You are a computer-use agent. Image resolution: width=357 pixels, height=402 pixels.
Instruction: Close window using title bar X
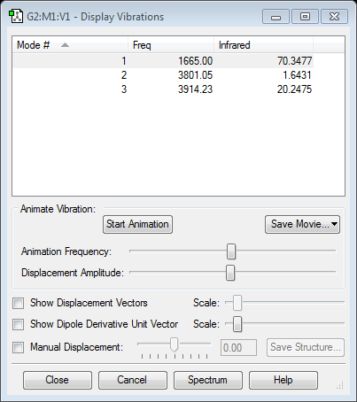coord(334,17)
